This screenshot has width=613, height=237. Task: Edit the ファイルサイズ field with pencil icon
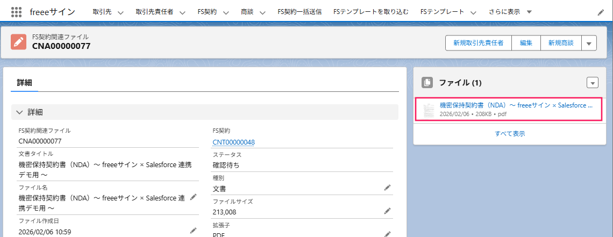pos(387,211)
